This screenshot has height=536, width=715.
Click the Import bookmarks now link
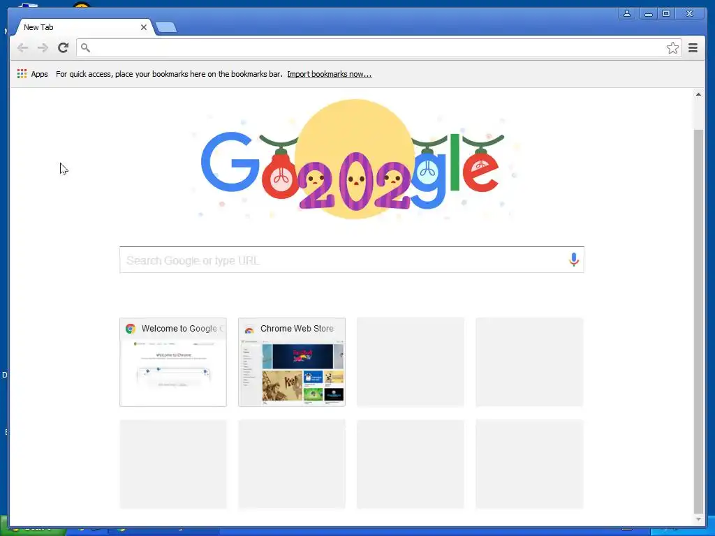[x=330, y=74]
